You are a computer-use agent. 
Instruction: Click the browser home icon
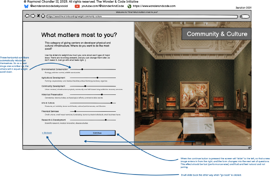click(43, 16)
